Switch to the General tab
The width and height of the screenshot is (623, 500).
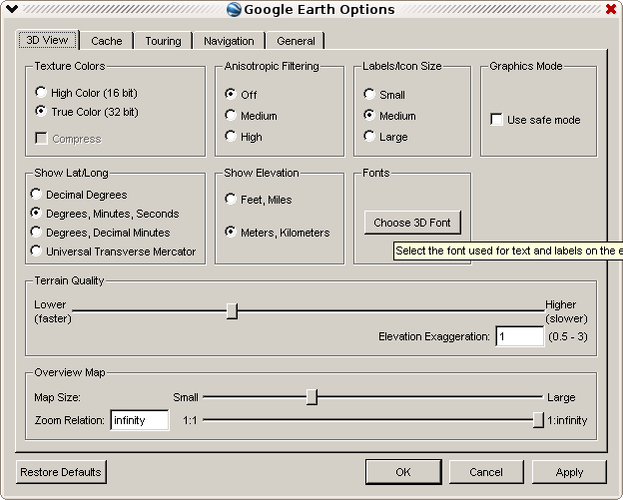296,41
